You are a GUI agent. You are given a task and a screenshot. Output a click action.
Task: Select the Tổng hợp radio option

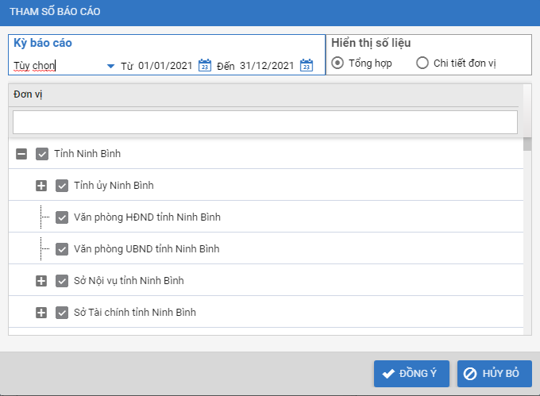337,63
